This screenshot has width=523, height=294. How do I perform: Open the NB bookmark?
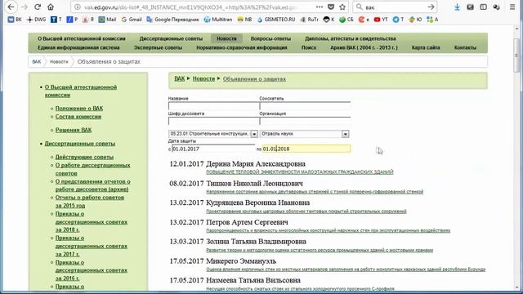coord(244,20)
